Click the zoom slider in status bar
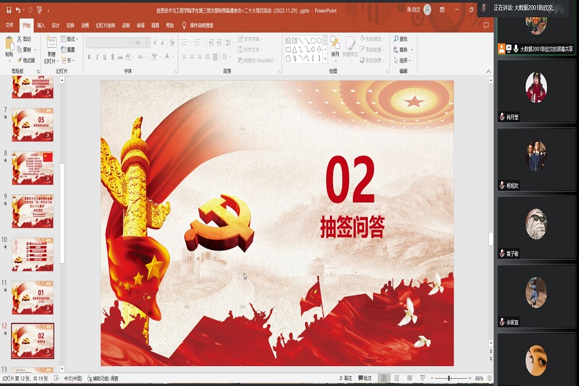579x386 pixels. (449, 378)
